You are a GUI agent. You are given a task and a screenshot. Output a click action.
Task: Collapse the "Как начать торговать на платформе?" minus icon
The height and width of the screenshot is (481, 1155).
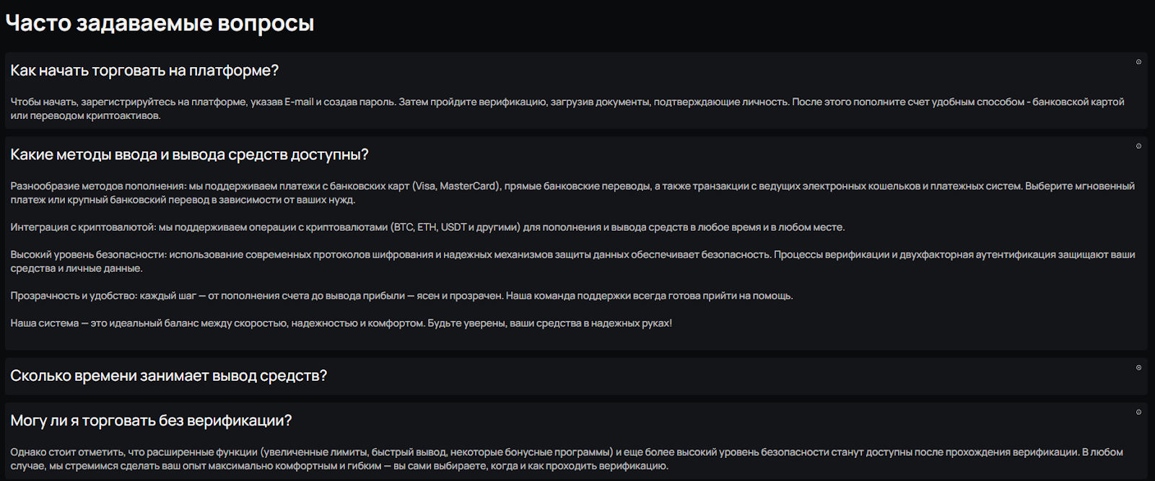click(x=1138, y=62)
